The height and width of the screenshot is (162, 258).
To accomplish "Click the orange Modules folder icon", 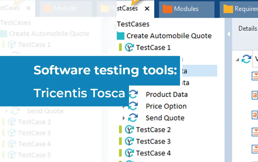I will (167, 9).
